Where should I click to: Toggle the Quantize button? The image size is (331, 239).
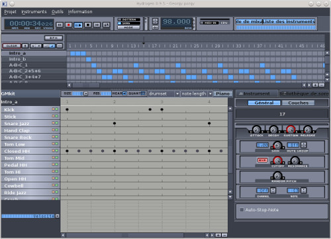[137, 93]
